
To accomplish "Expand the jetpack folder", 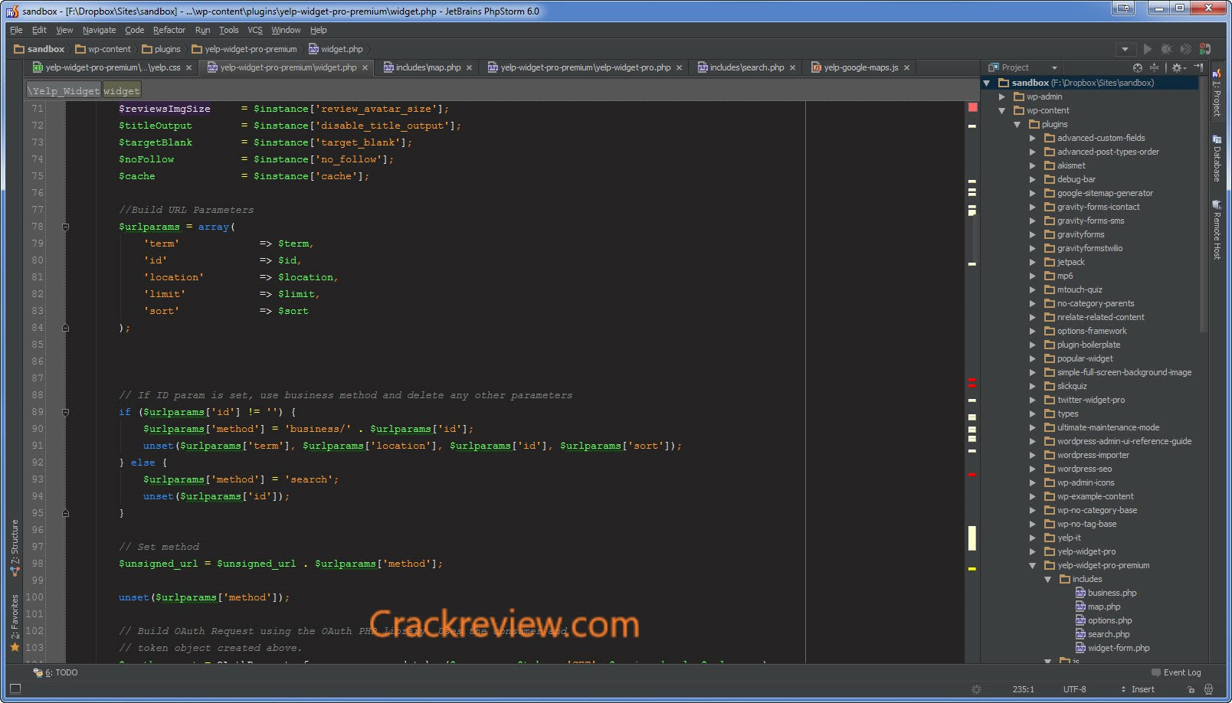I will click(x=1032, y=262).
